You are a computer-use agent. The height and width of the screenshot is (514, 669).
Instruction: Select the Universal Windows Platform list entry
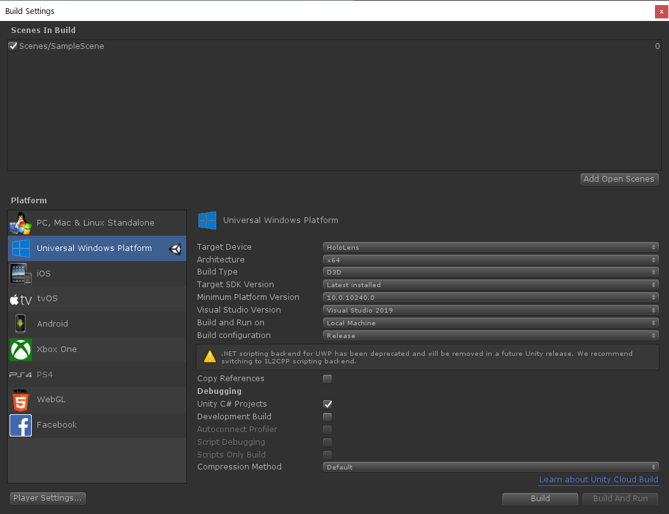pyautogui.click(x=97, y=248)
